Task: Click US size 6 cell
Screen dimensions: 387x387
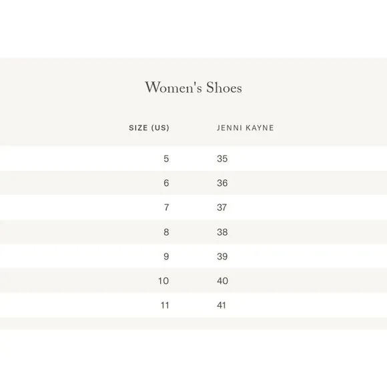Action: tap(166, 183)
